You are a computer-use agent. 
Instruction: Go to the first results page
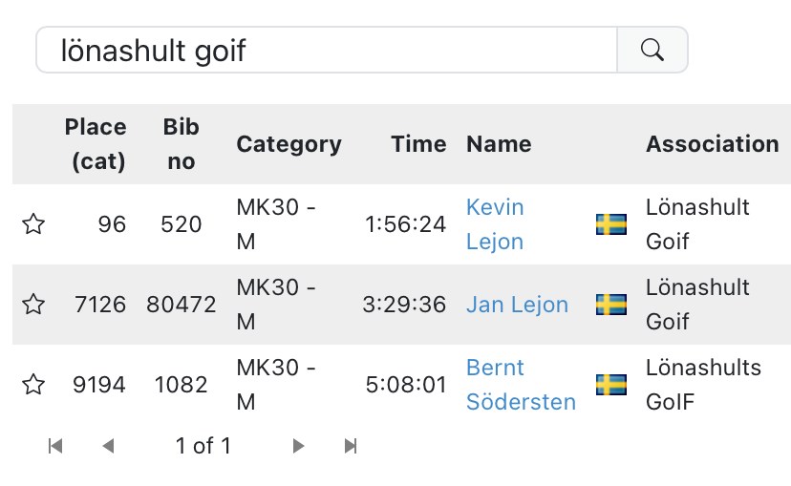[55, 446]
